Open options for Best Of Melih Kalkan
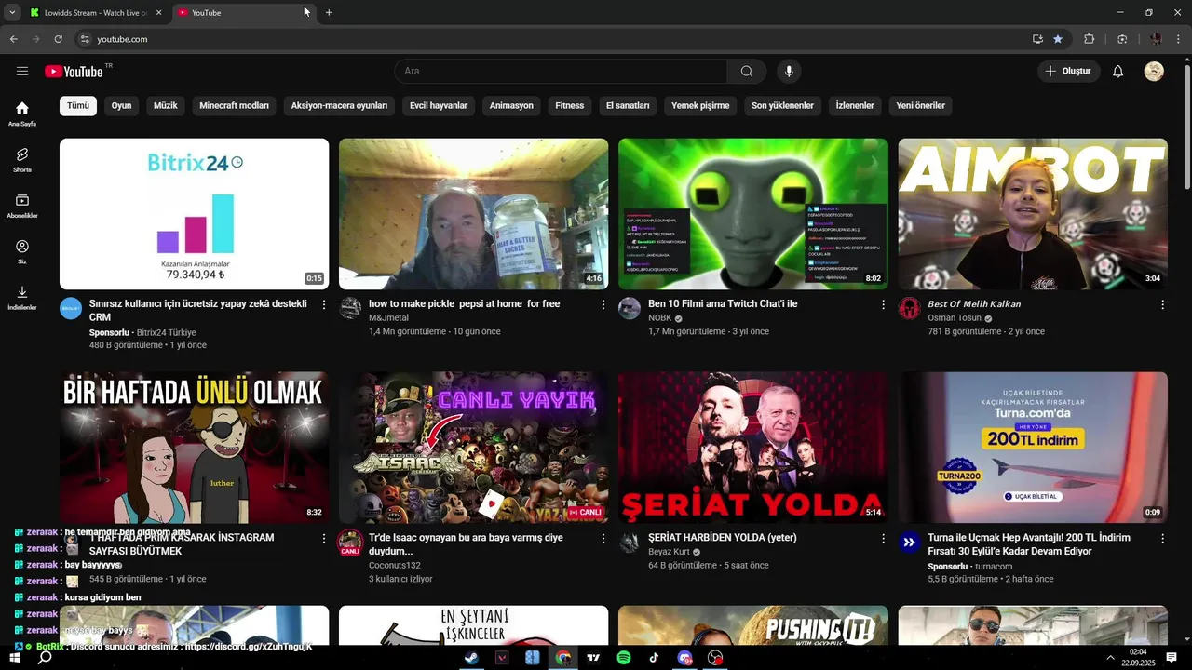1192x670 pixels. coord(1162,304)
